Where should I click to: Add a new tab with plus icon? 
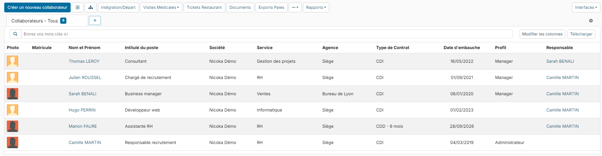pyautogui.click(x=95, y=20)
